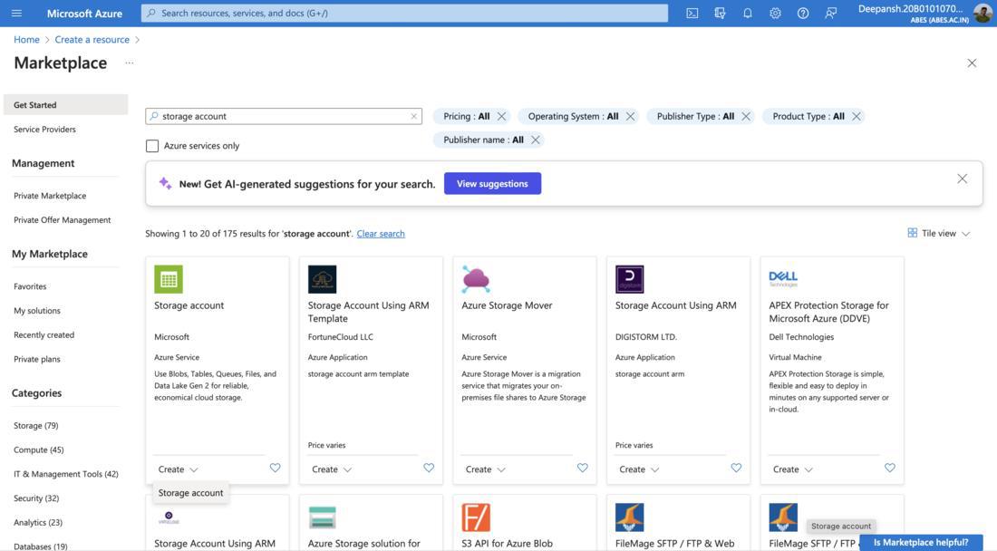Open the notifications bell
Viewport: 997px width, 551px height.
pos(748,14)
